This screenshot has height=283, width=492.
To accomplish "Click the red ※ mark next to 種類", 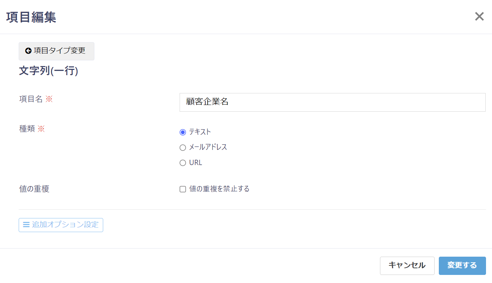I will point(41,129).
